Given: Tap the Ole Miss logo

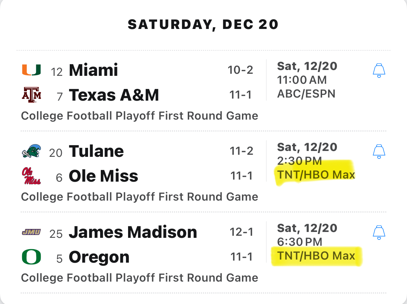Looking at the screenshot, I should pos(31,176).
